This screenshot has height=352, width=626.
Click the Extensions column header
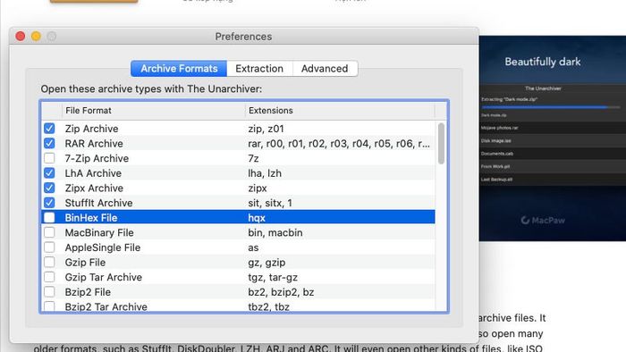pyautogui.click(x=340, y=111)
